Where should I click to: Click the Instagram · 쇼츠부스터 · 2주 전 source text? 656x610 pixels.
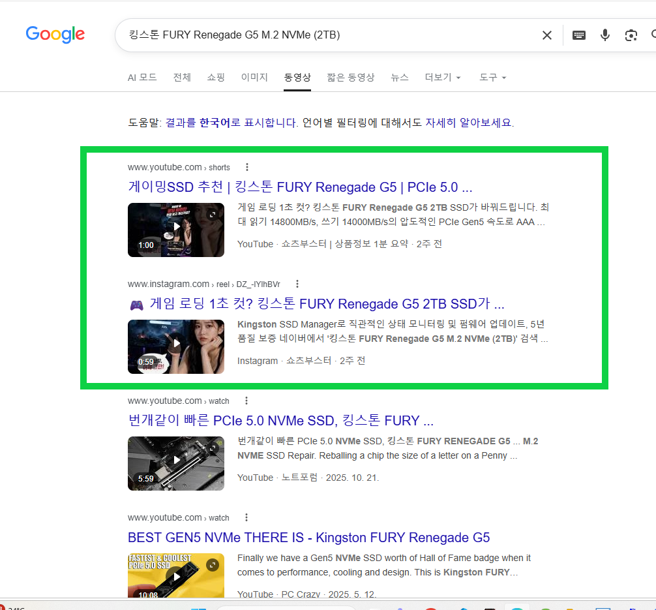(301, 361)
